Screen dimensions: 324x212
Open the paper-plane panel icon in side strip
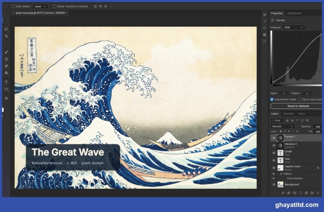pyautogui.click(x=265, y=21)
